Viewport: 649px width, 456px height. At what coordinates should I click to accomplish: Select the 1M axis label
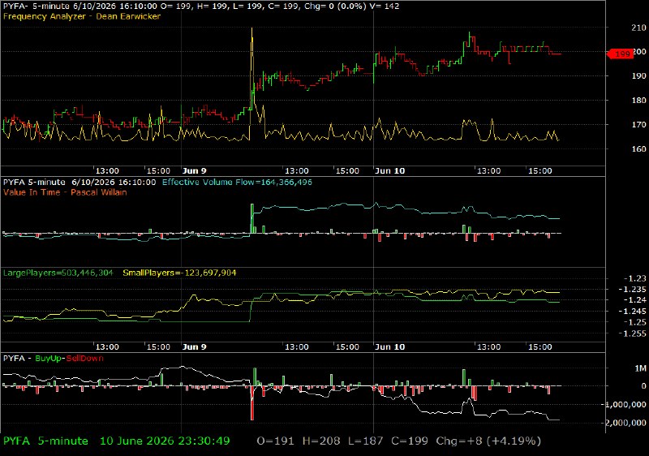point(641,368)
